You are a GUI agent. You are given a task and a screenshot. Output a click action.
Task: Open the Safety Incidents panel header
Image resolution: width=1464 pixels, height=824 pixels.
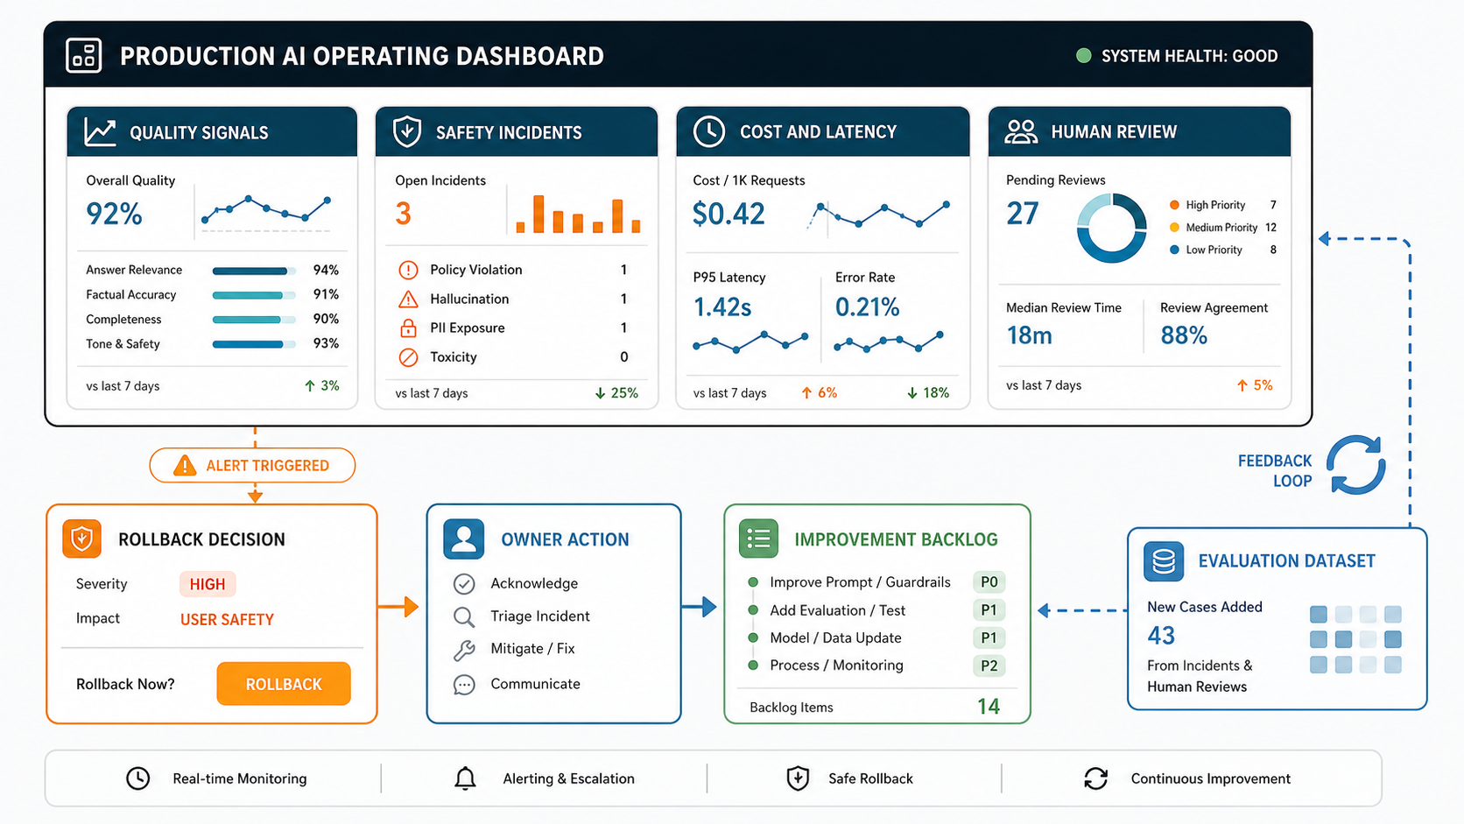point(517,132)
